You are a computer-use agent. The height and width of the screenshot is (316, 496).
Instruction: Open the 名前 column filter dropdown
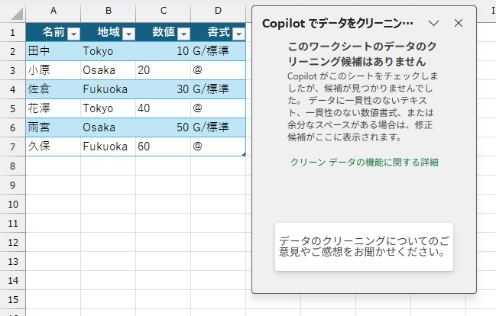click(73, 34)
